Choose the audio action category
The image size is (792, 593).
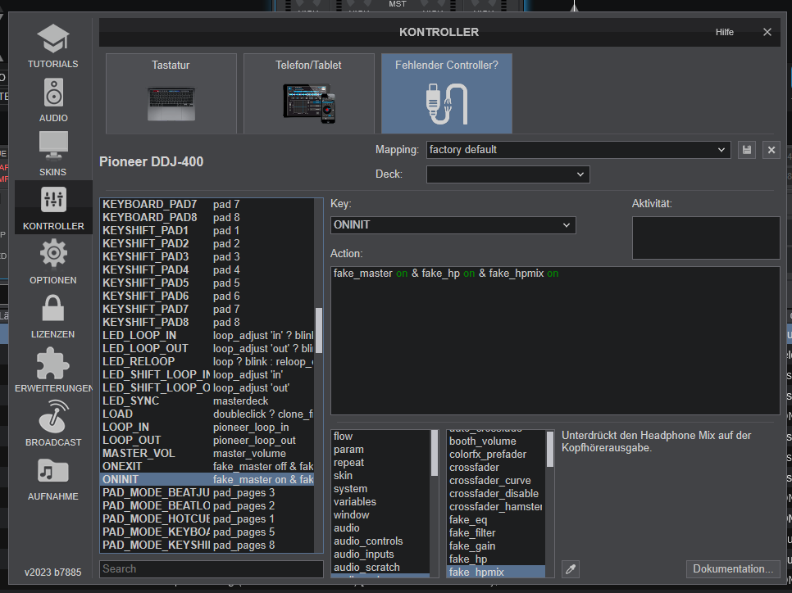pos(380,528)
